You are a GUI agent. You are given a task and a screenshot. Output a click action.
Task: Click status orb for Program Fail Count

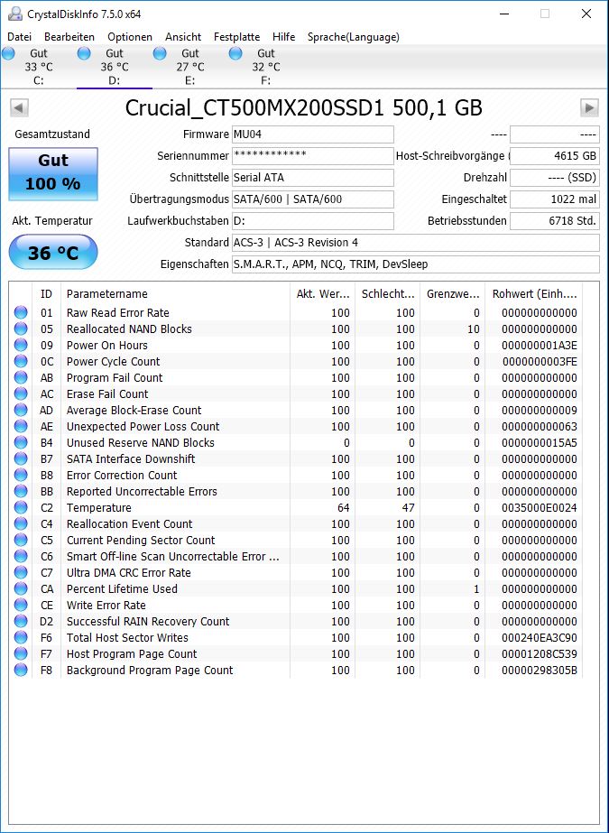(x=21, y=378)
